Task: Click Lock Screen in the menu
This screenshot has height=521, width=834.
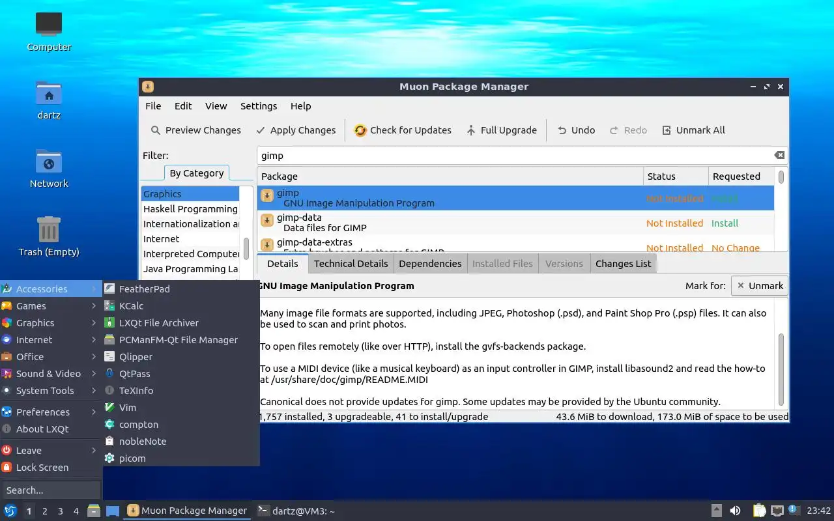Action: 51,468
